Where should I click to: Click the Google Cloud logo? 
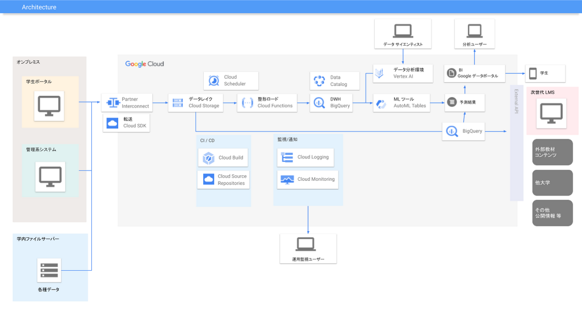coord(144,64)
